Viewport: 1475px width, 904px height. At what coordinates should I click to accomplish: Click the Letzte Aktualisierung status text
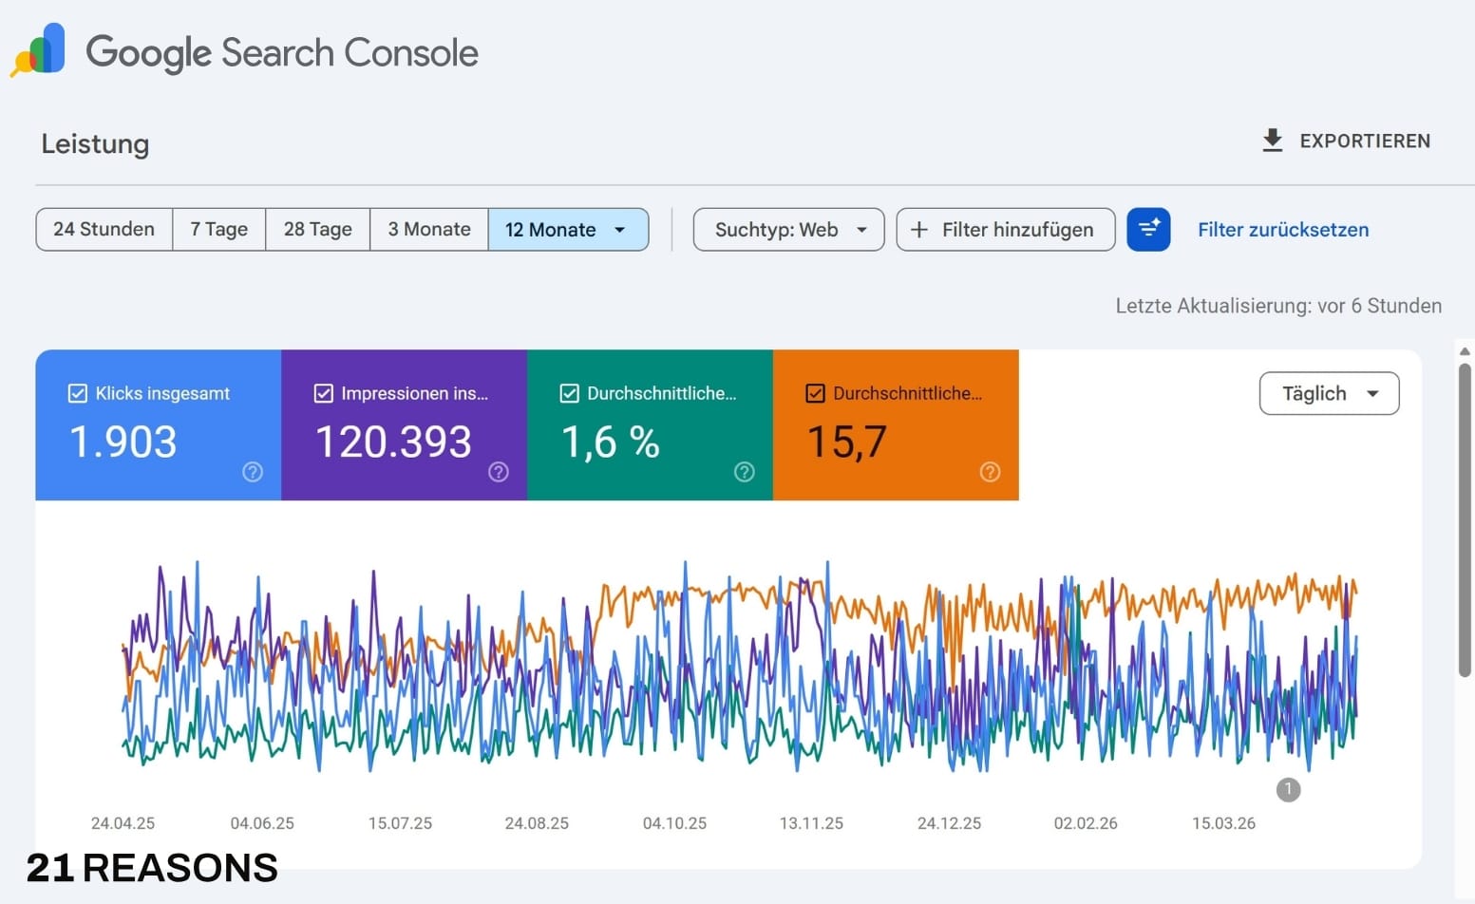tap(1278, 306)
